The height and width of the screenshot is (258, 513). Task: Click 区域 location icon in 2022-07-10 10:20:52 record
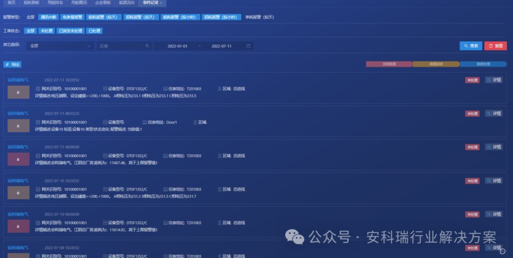point(219,189)
